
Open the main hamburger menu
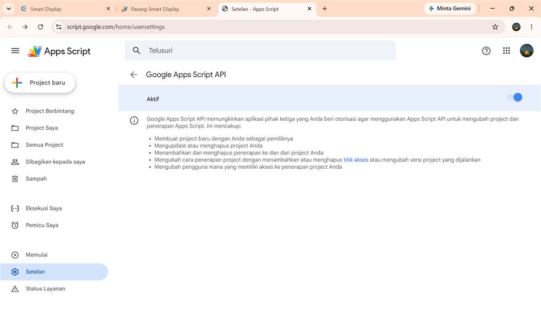[15, 51]
